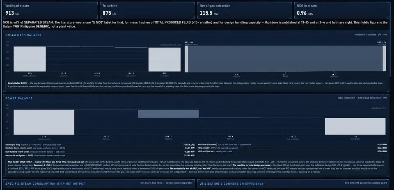The width and height of the screenshot is (394, 190).
Task: Click the Isentropic drop row
Action: pyautogui.click(x=100, y=145)
